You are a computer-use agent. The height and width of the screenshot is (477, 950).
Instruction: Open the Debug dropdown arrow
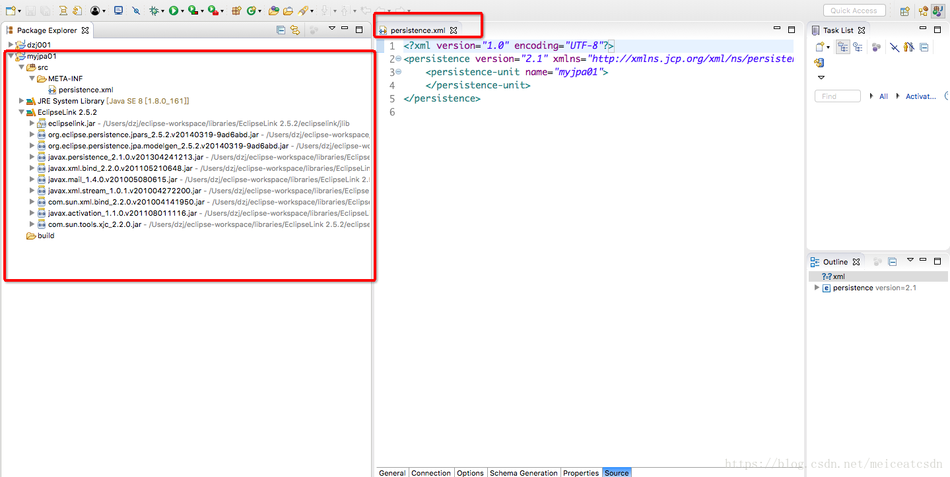tap(162, 11)
